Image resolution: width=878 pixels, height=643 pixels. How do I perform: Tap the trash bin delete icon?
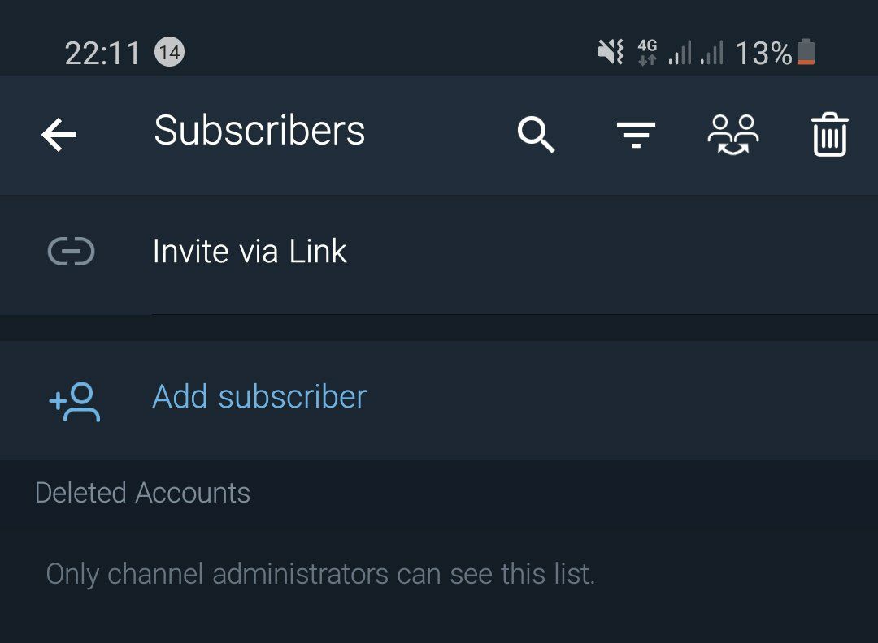click(x=830, y=134)
